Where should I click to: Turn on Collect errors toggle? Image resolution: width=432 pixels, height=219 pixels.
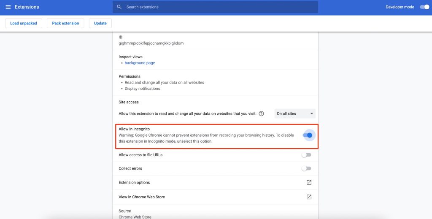click(306, 168)
